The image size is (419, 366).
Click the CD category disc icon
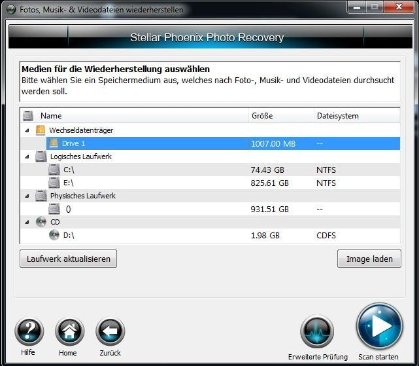coord(41,222)
